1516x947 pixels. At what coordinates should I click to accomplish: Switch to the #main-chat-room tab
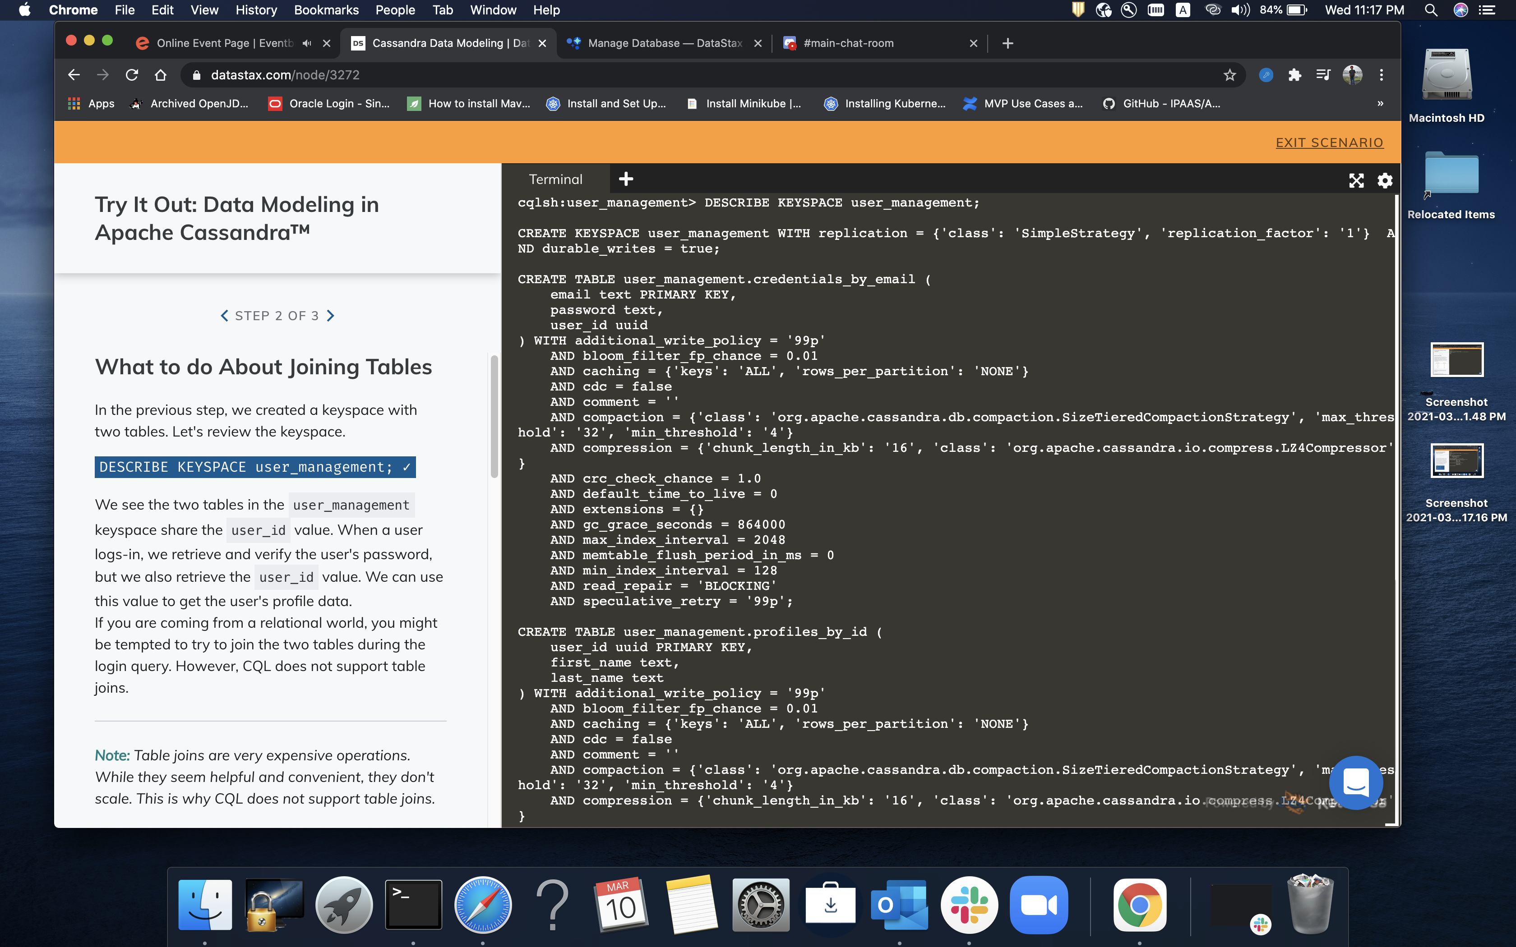click(x=849, y=43)
